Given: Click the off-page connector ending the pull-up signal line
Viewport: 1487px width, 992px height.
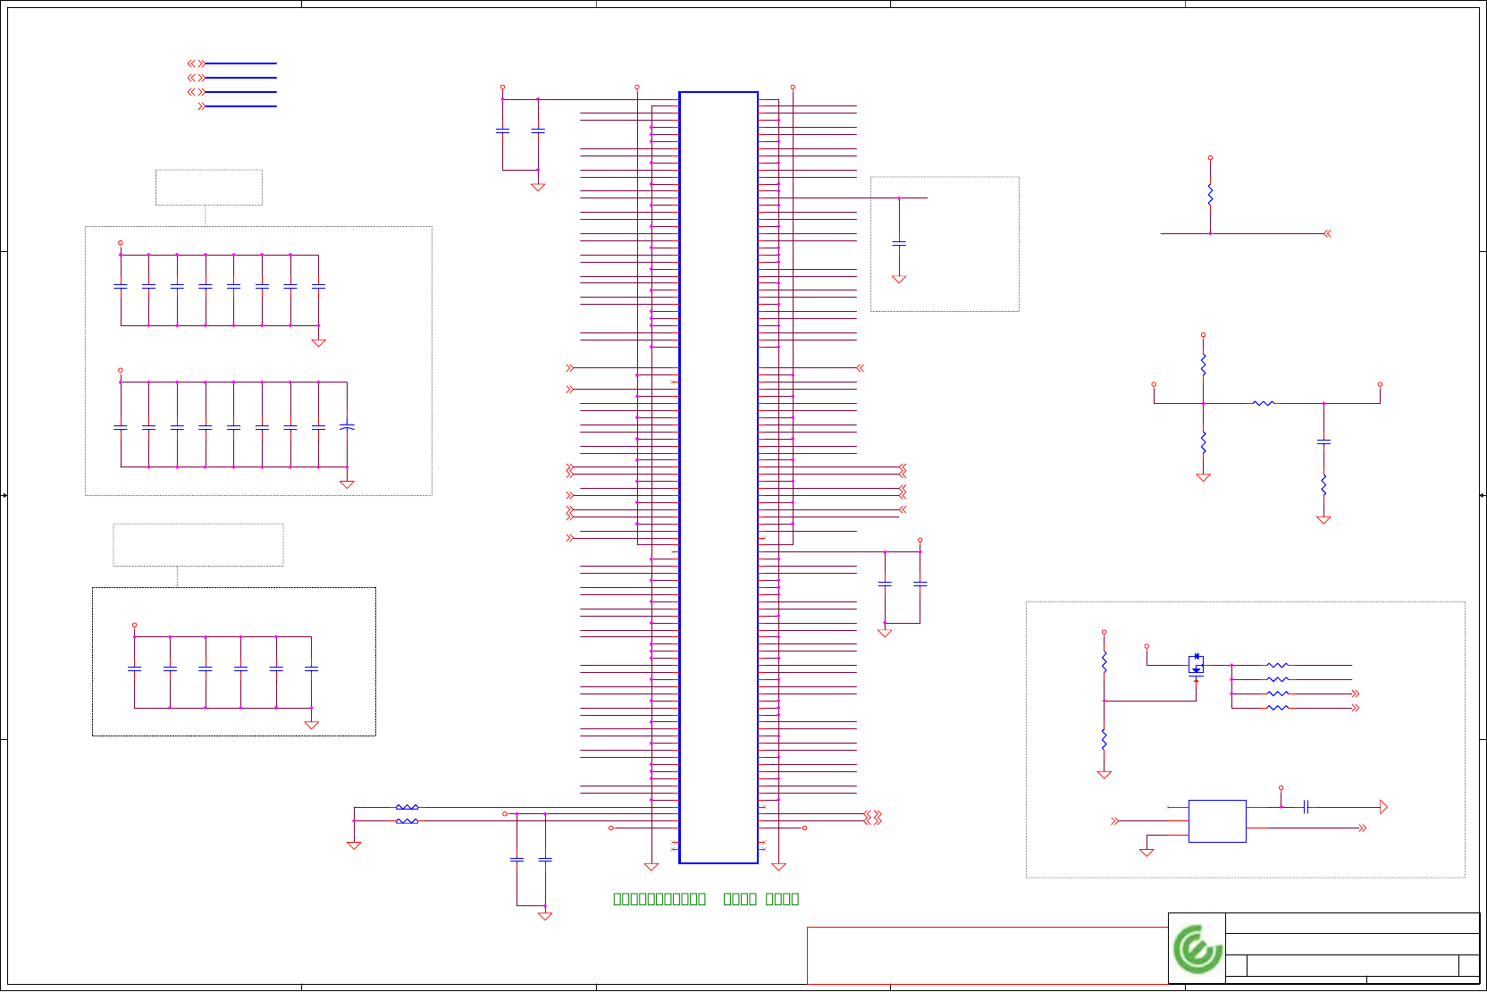Looking at the screenshot, I should point(1327,233).
